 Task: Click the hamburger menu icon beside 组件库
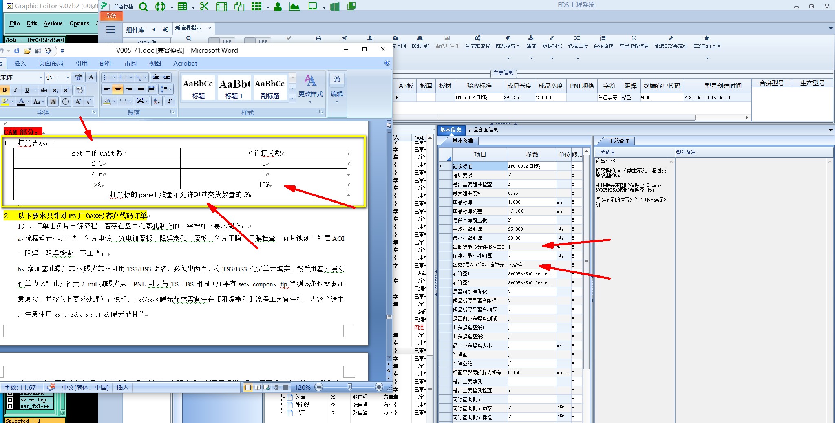point(110,29)
